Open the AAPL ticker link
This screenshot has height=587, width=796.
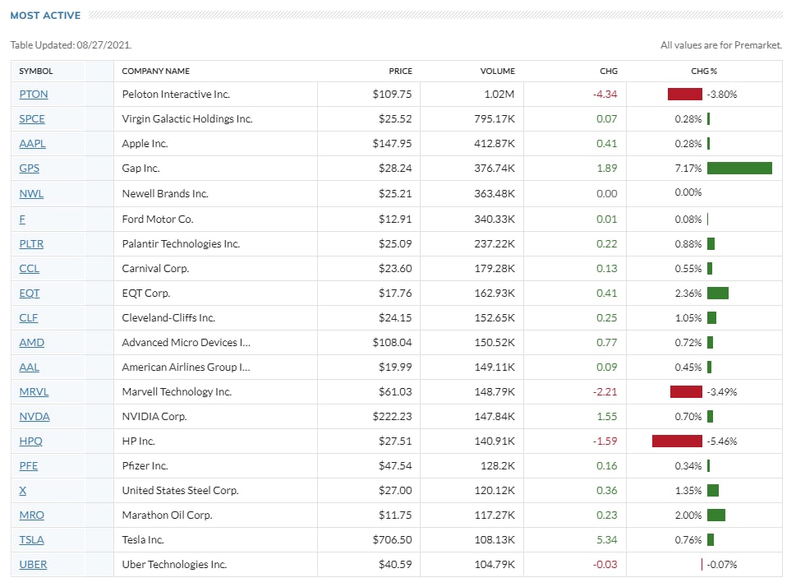coord(33,143)
